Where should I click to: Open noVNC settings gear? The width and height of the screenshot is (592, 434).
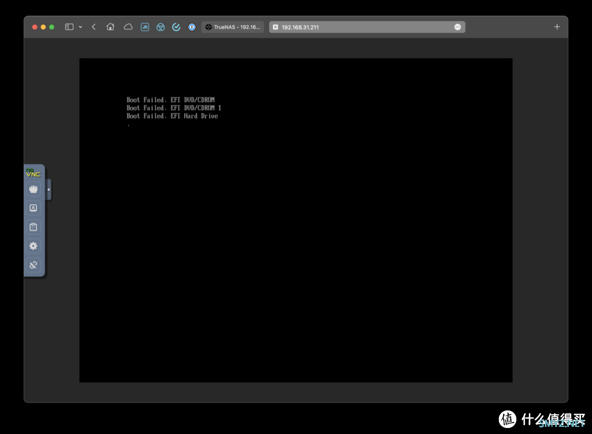click(33, 246)
